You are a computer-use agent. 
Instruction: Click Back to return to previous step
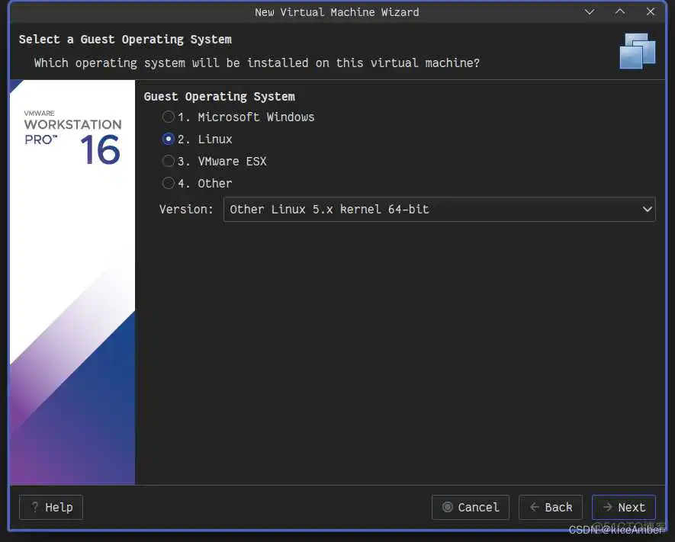[x=550, y=507]
